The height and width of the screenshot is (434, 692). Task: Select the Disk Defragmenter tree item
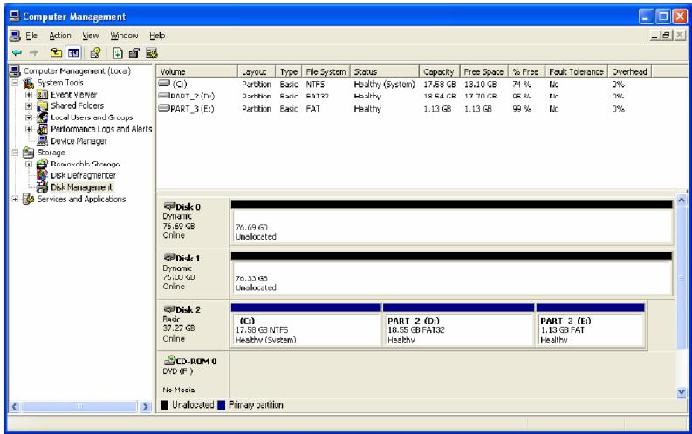coord(83,175)
